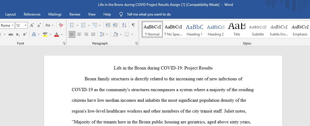Apply shading with paint bucket icon

pos(115,34)
